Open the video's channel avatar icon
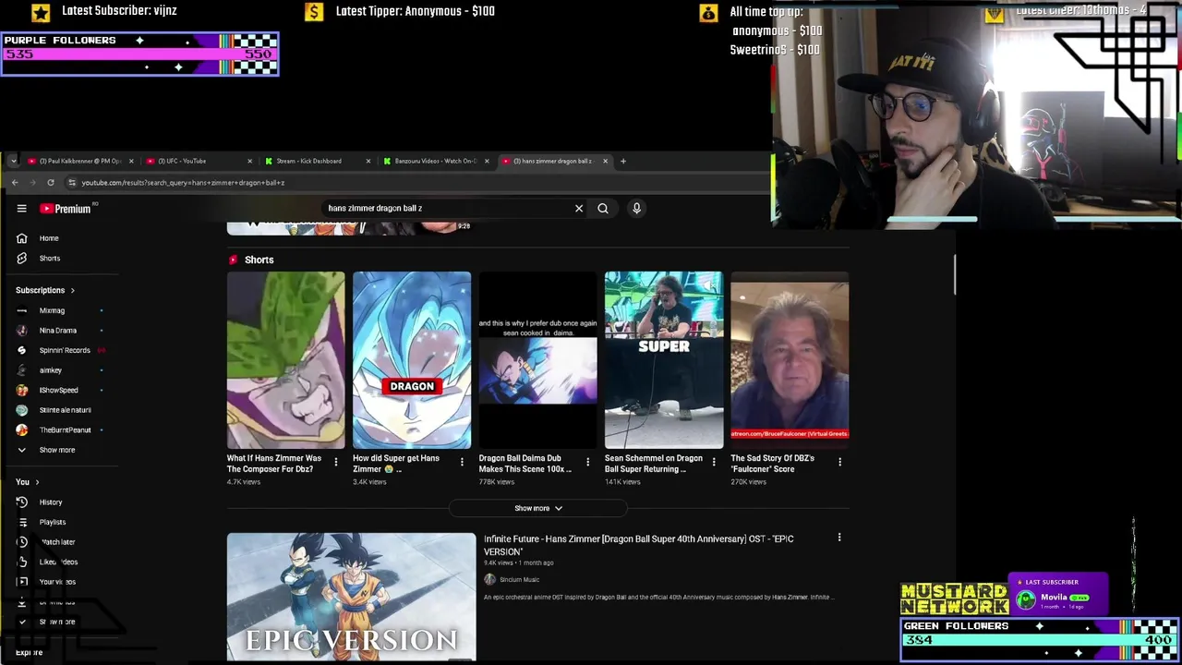This screenshot has width=1182, height=665. pos(489,580)
